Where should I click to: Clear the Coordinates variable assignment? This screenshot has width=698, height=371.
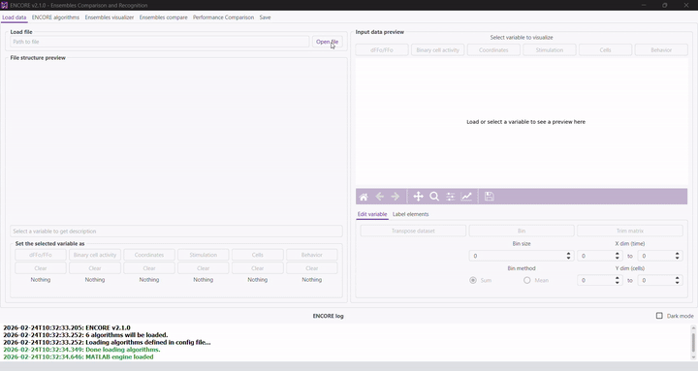[149, 268]
